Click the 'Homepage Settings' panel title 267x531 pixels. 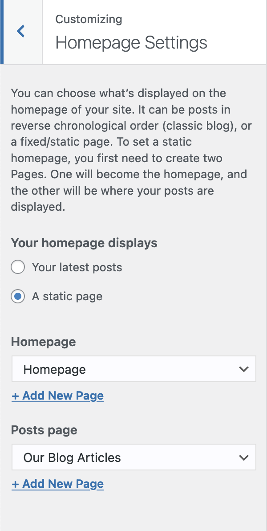(131, 42)
